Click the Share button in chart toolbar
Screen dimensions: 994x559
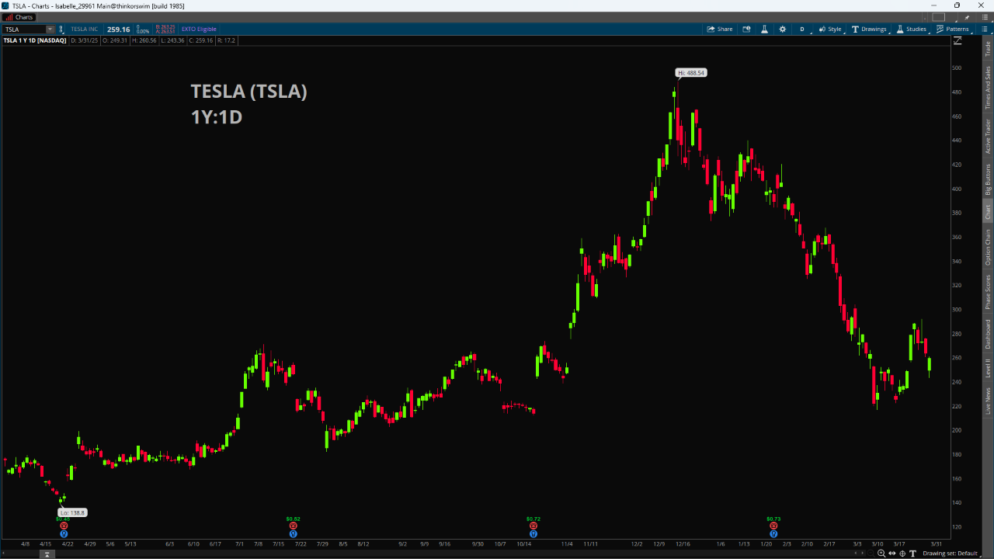pos(719,29)
